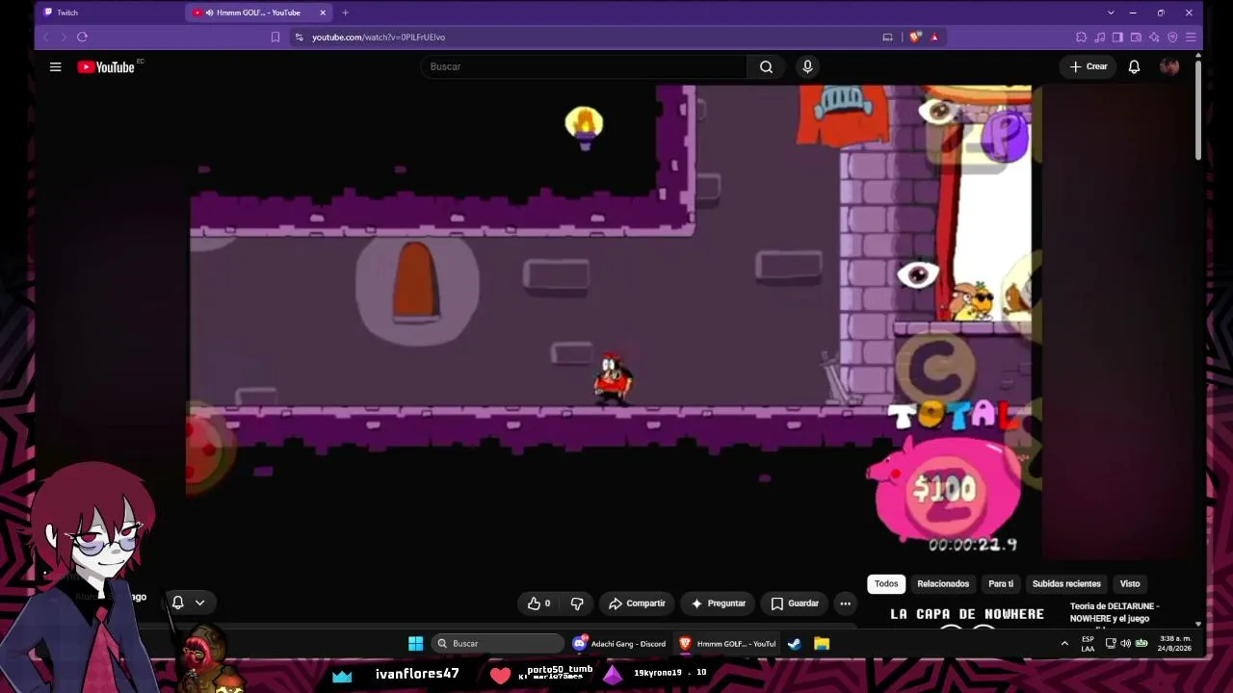The image size is (1233, 693).
Task: Show hidden system tray icons chevron
Action: 1064,643
